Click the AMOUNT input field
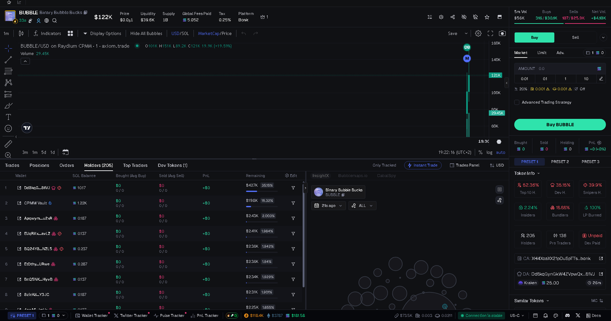This screenshot has height=321, width=611. pyautogui.click(x=560, y=68)
